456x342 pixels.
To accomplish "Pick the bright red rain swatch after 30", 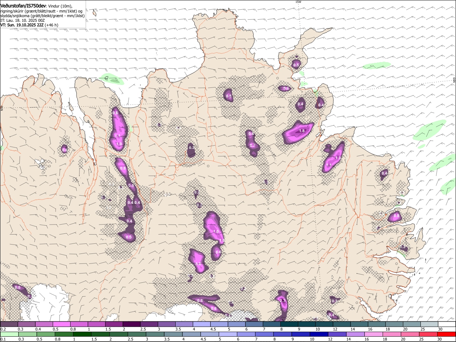I will point(447,335).
